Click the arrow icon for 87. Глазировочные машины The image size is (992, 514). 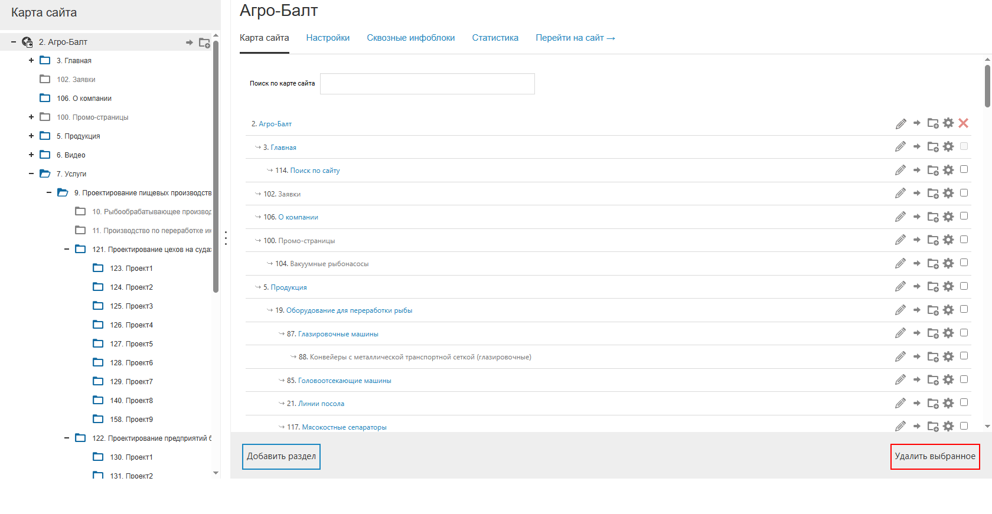point(917,333)
